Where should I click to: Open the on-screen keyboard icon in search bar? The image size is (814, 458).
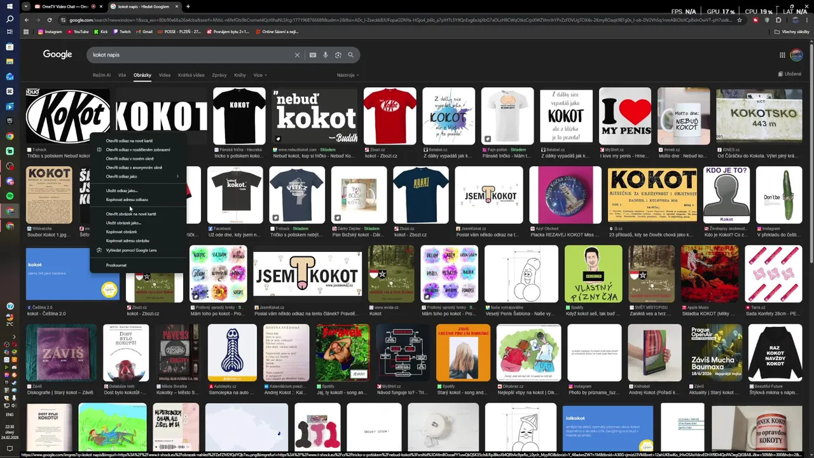tap(313, 55)
